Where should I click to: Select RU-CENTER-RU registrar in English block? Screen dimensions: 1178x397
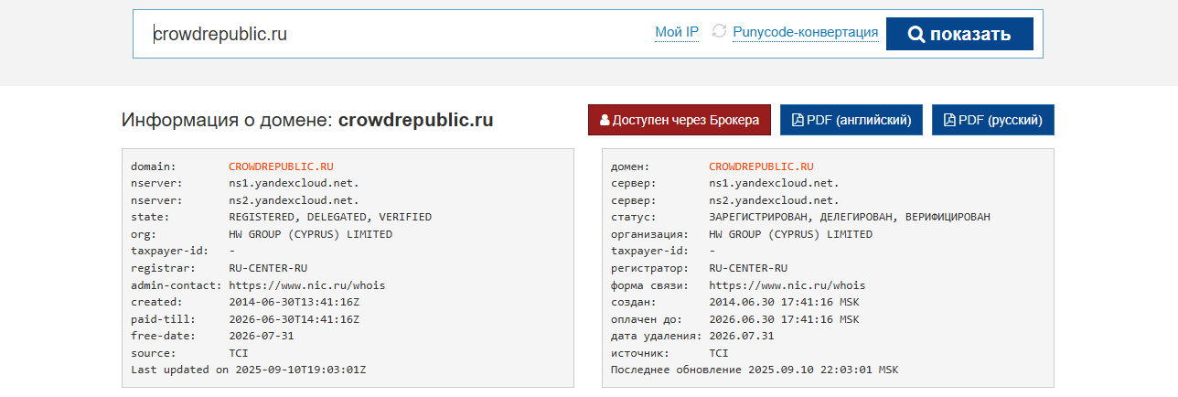coord(268,268)
